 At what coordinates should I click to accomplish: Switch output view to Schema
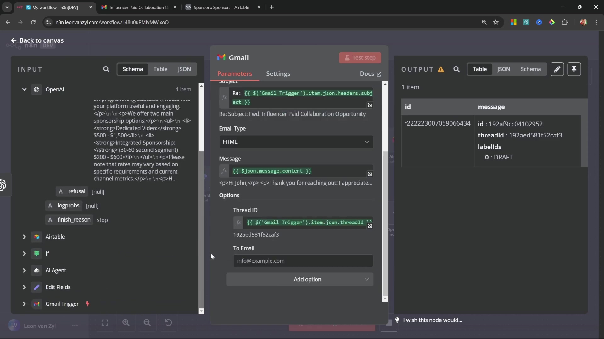click(x=530, y=69)
